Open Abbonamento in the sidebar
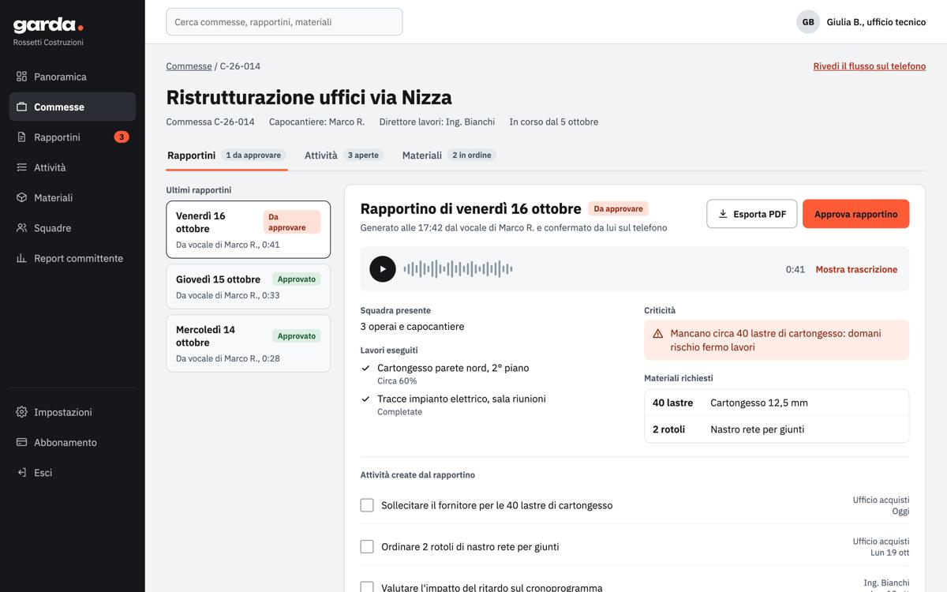 coord(73,442)
